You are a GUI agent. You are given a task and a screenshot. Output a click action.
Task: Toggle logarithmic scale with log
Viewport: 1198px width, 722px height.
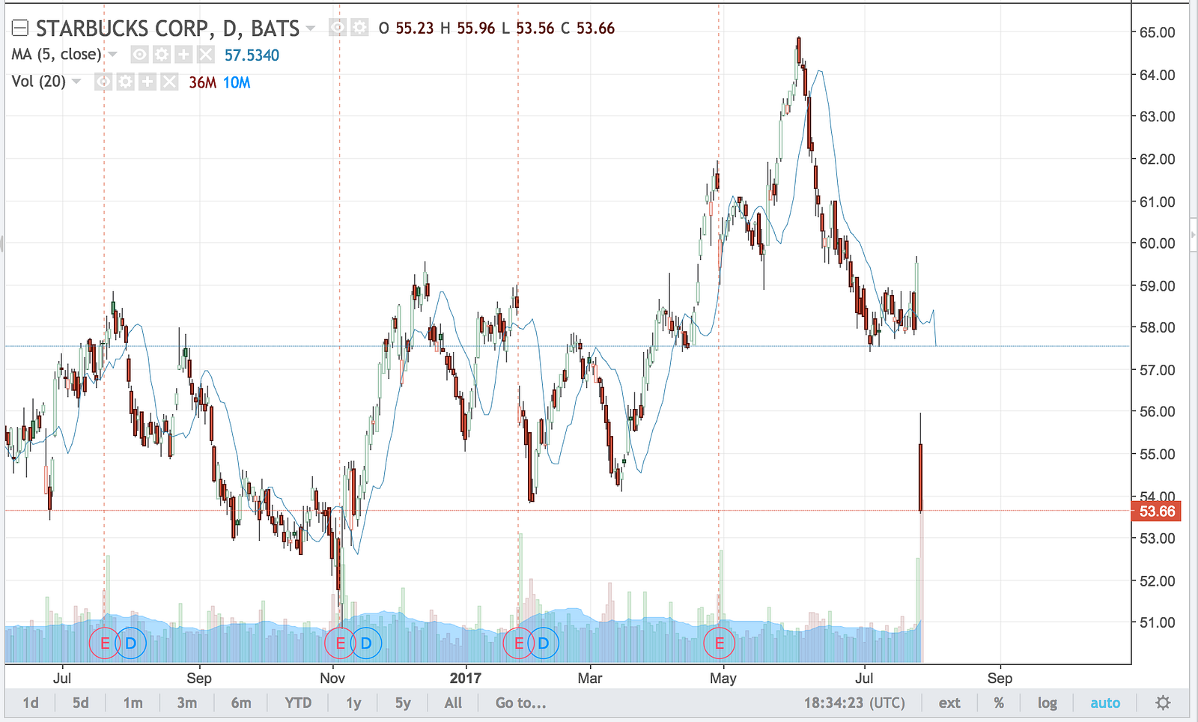coord(1048,703)
